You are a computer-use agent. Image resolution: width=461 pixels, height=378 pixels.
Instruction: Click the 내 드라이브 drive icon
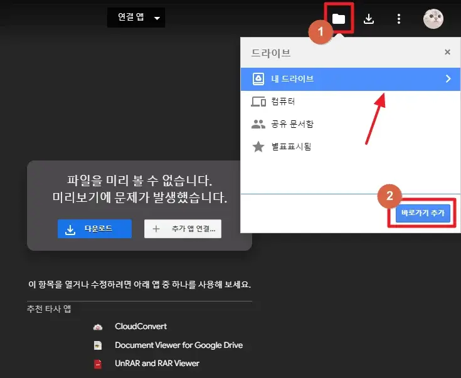pyautogui.click(x=258, y=79)
